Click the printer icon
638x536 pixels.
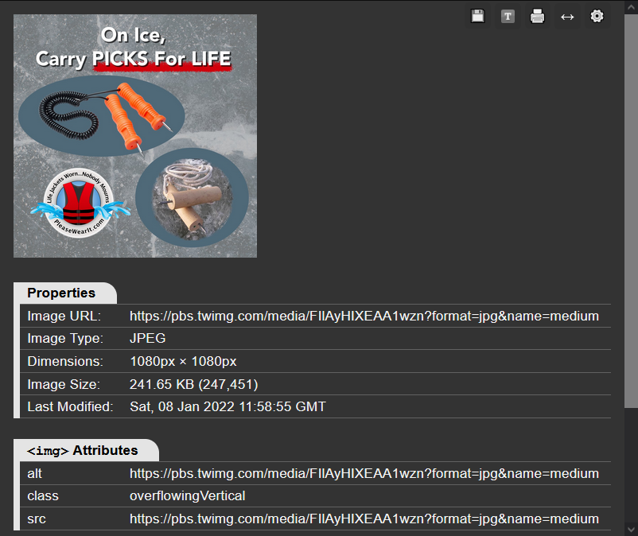[537, 16]
